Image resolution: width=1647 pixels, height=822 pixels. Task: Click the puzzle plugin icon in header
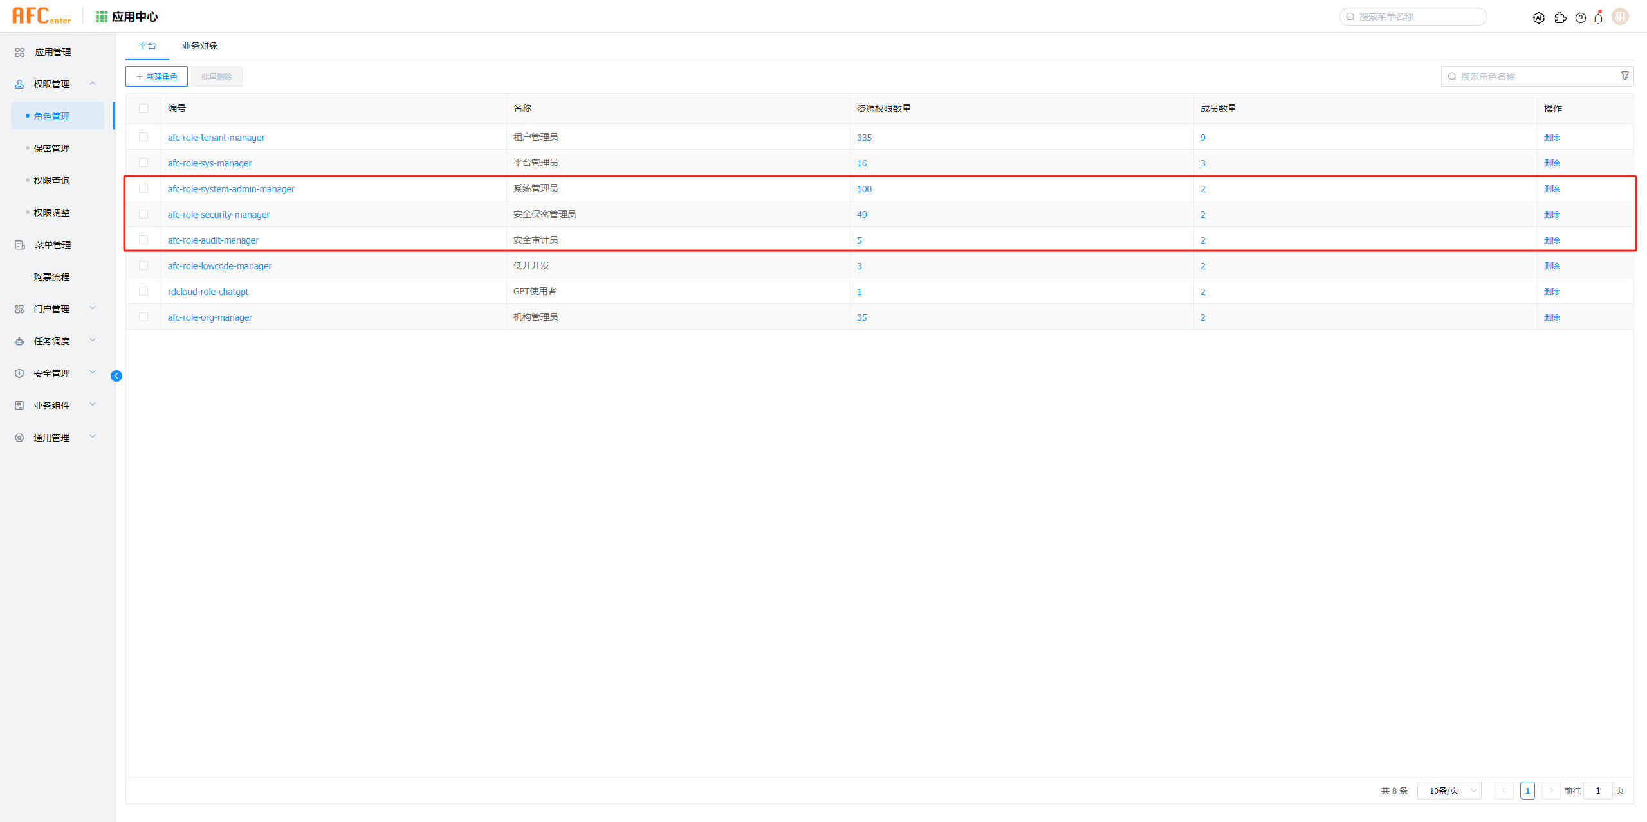[x=1560, y=18]
